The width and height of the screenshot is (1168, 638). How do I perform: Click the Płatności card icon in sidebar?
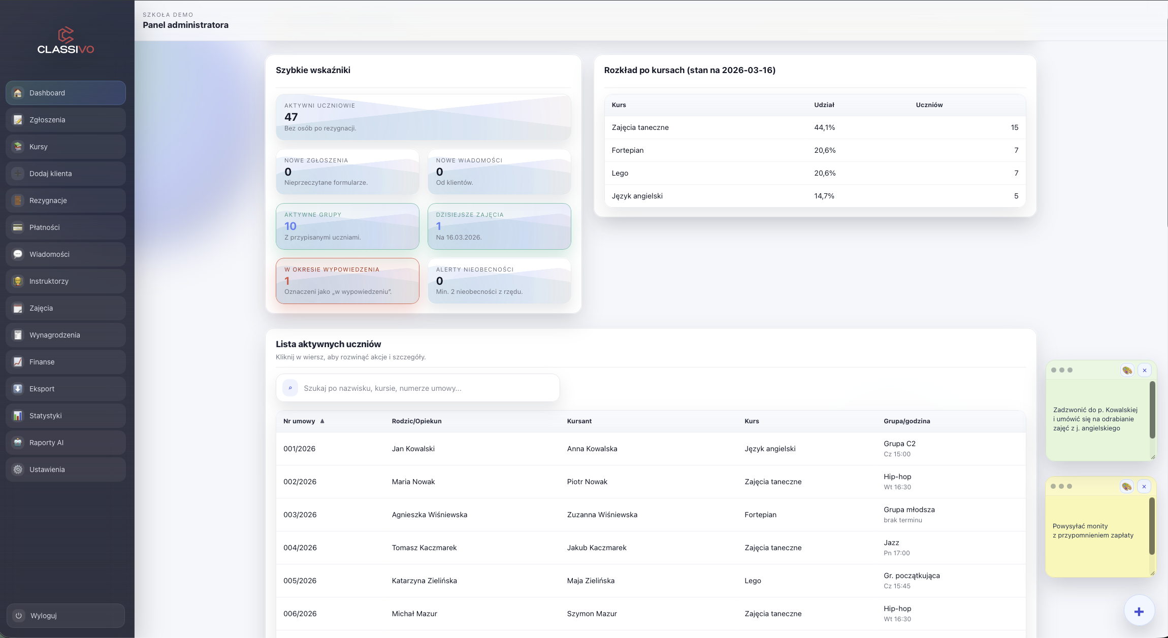click(x=18, y=227)
